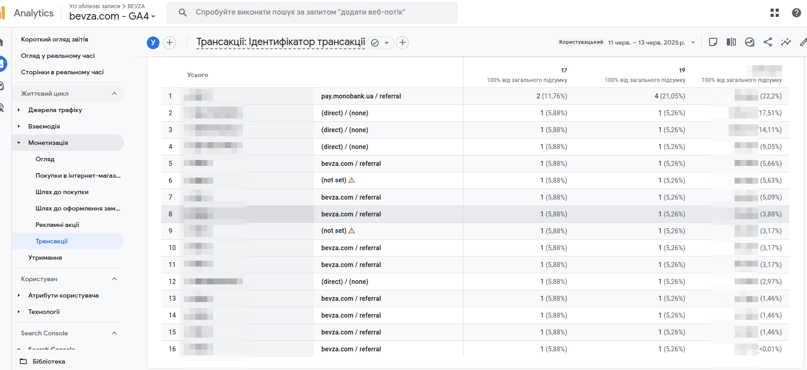
Task: Open the green checkmark report status dropdown
Action: [x=380, y=43]
